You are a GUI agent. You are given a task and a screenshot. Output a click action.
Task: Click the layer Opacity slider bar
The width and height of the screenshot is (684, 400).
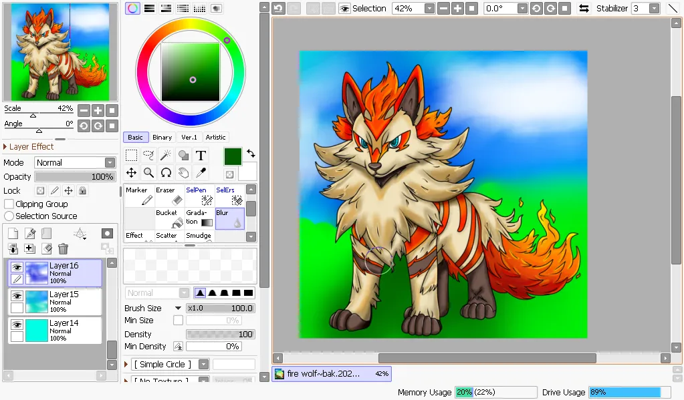[x=75, y=176]
